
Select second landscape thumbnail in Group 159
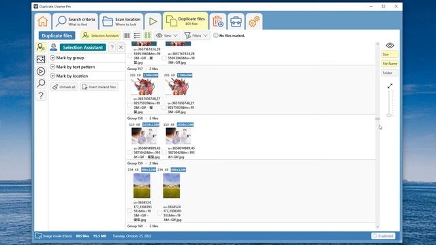[x=172, y=186]
